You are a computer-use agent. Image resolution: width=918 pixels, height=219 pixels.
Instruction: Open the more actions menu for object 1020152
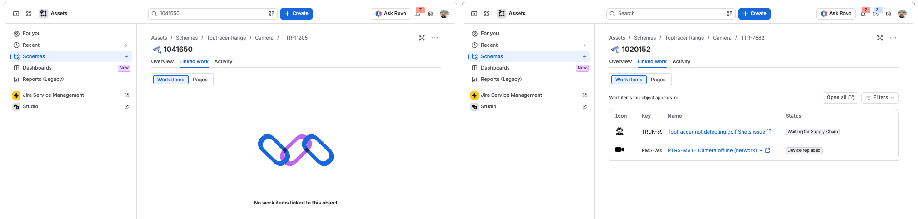click(x=893, y=38)
